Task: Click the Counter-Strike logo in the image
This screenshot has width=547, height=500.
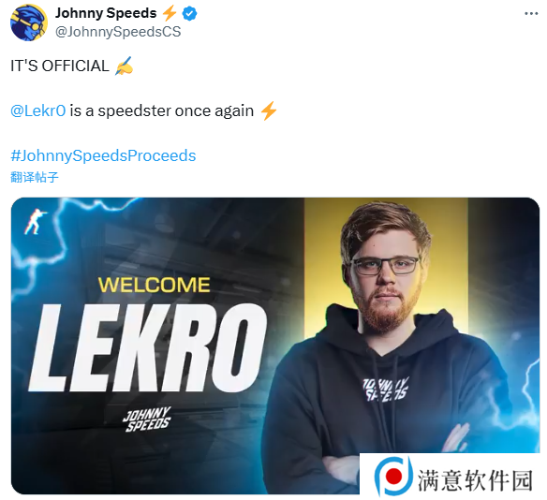Action: click(x=35, y=222)
